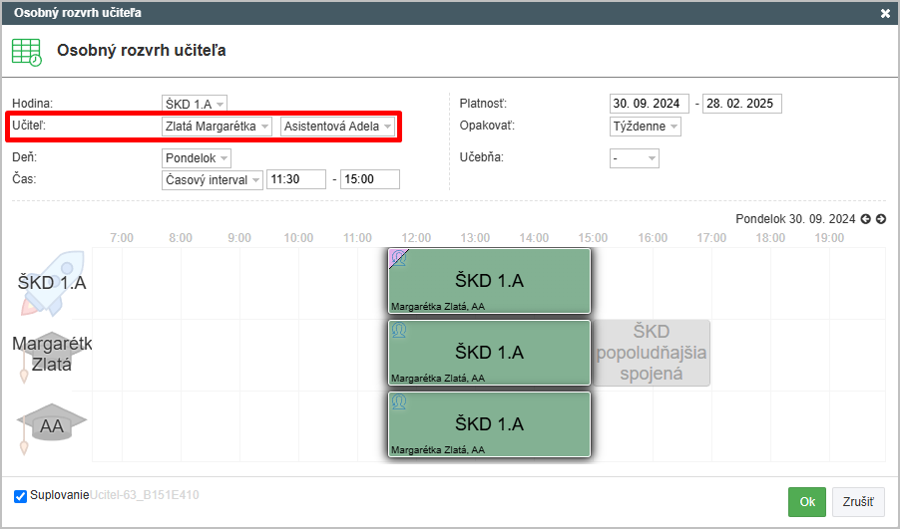Image resolution: width=900 pixels, height=529 pixels.
Task: Open the second teacher dropdown Asistentová Adela
Action: (x=337, y=127)
